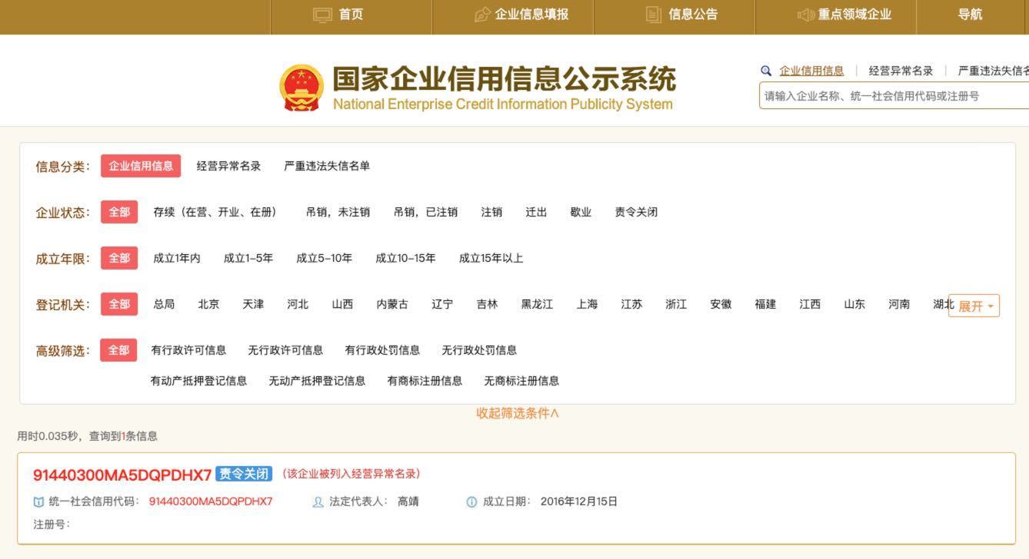
Task: Filter by 有动产抵押登记信息
Action: point(198,381)
